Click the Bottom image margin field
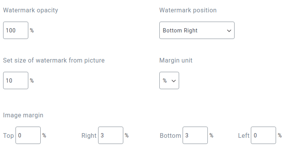The width and height of the screenshot is (290, 154). click(x=195, y=135)
